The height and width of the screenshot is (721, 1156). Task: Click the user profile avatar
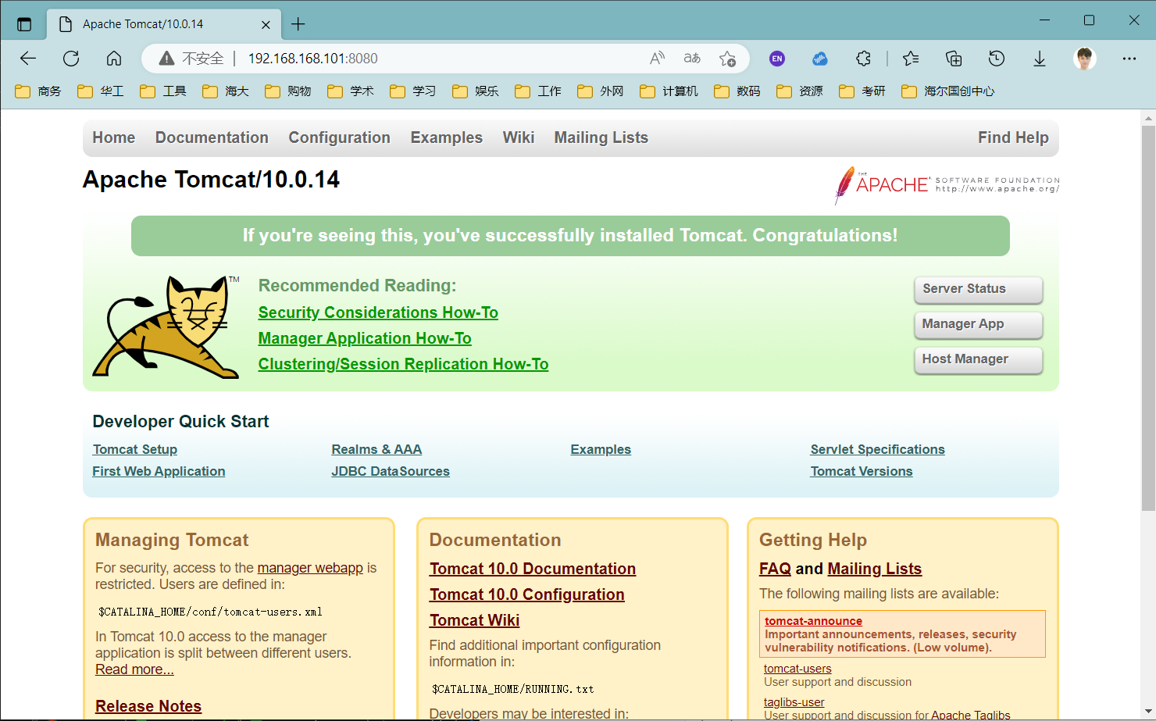(1085, 59)
